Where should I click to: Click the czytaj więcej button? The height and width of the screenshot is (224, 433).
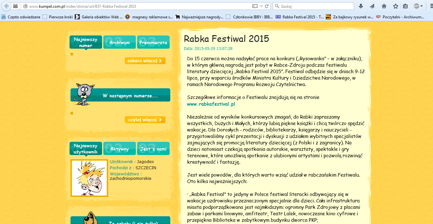(x=145, y=120)
